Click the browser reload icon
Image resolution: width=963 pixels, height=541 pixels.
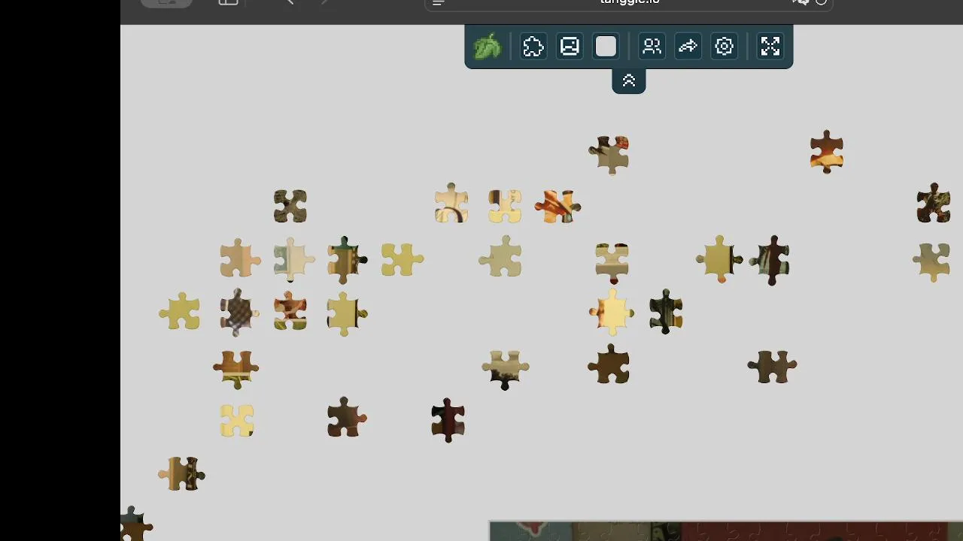click(821, 2)
